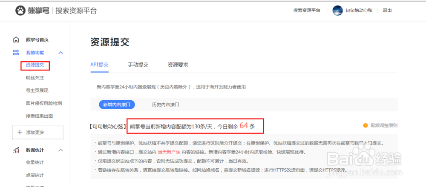Screen dimensions: 426x187
Task: Open 收录统计 in the sidebar
Action: [35, 162]
